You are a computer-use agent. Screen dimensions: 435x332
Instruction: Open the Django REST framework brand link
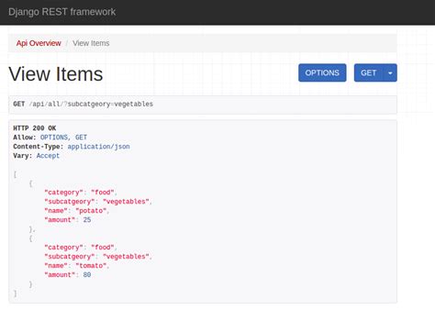[x=61, y=12]
